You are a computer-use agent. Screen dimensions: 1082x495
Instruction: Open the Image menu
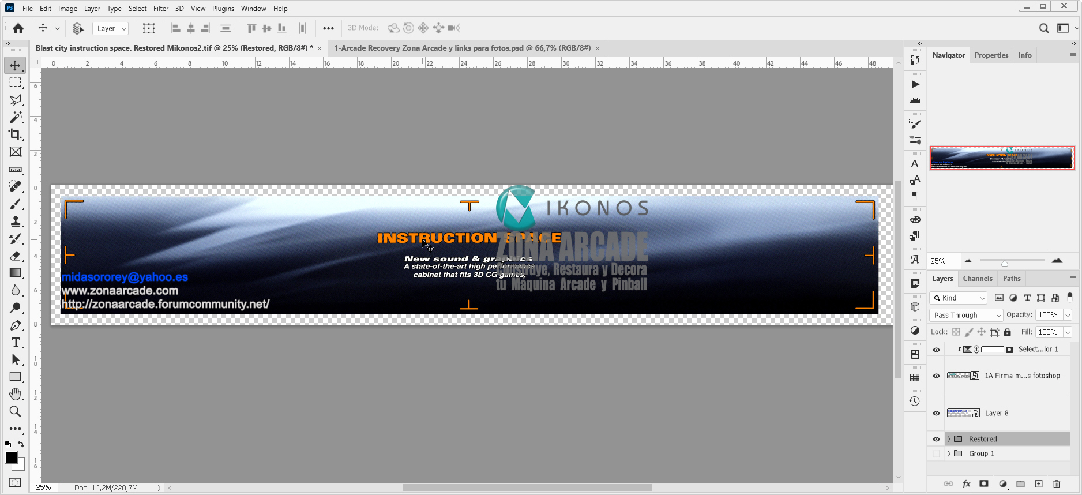pos(67,9)
